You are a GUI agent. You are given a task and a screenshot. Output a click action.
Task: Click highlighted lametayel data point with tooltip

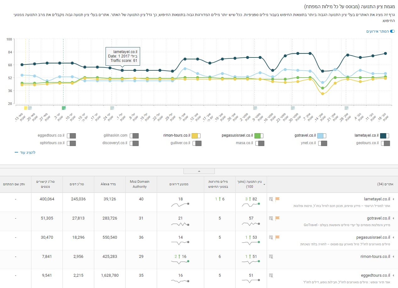click(x=122, y=70)
